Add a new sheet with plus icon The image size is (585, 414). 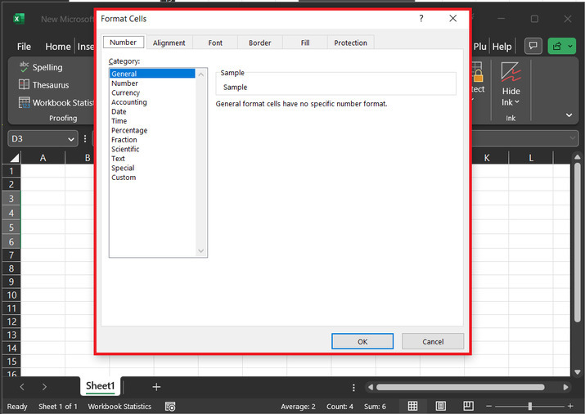tap(156, 386)
